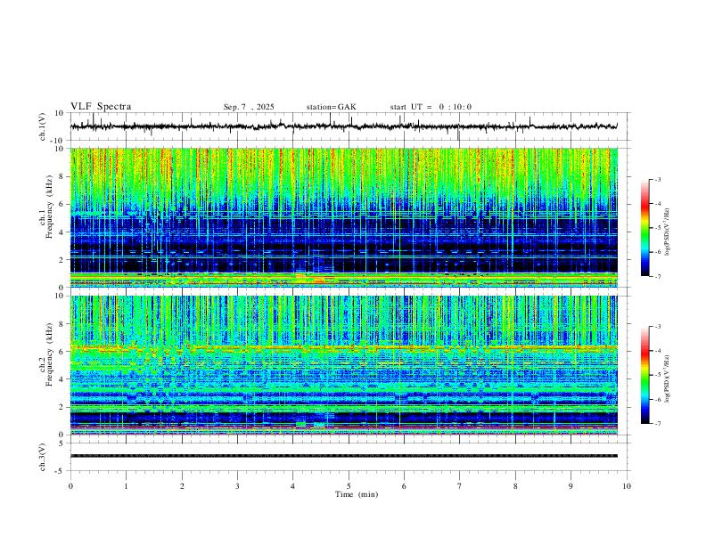Click the time-axis tick label "8"
706x545 pixels.
click(x=515, y=486)
